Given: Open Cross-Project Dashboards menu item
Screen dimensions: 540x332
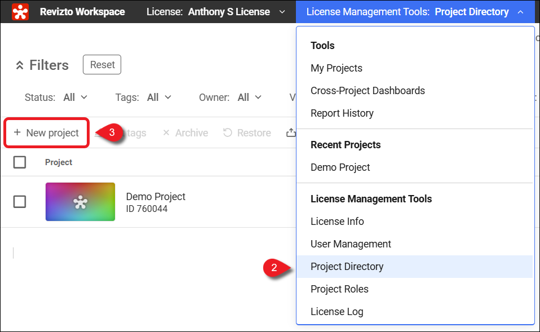Looking at the screenshot, I should (368, 91).
